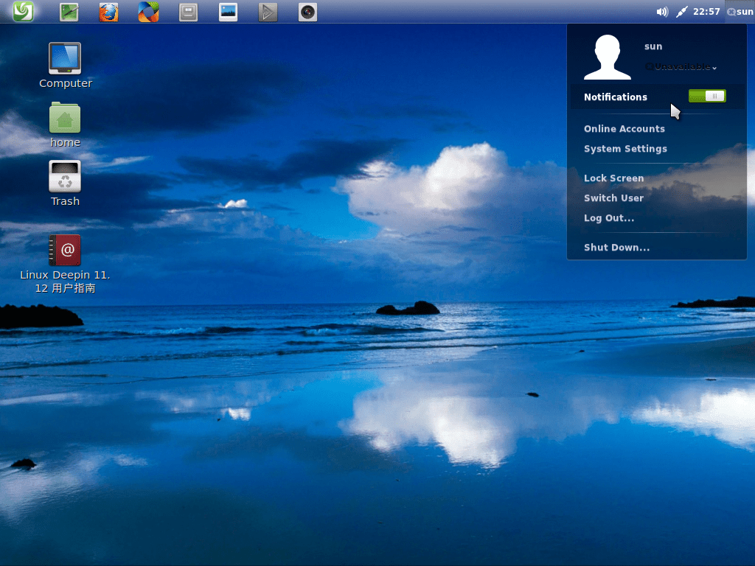Open the green screenshot tool in the taskbar
This screenshot has height=566, width=755.
[x=69, y=11]
